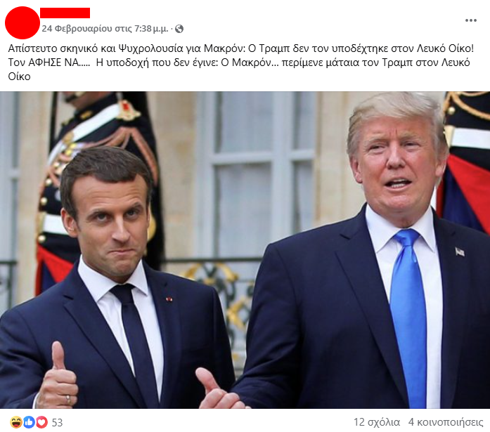
Task: Open the post timestamp 24 Φεβρουαρίου link
Action: [x=105, y=29]
